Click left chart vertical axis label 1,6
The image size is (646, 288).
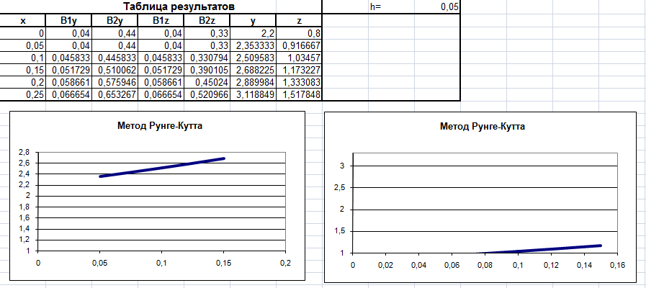[24, 218]
